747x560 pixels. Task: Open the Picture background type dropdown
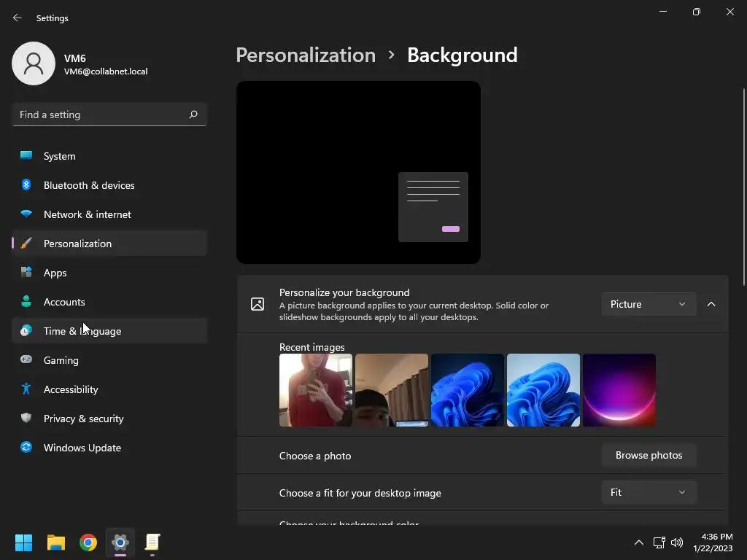click(x=649, y=304)
